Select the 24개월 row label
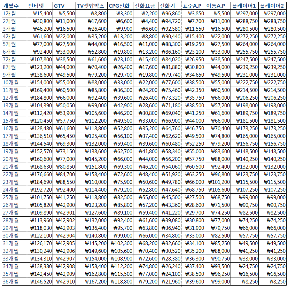 [15, 190]
